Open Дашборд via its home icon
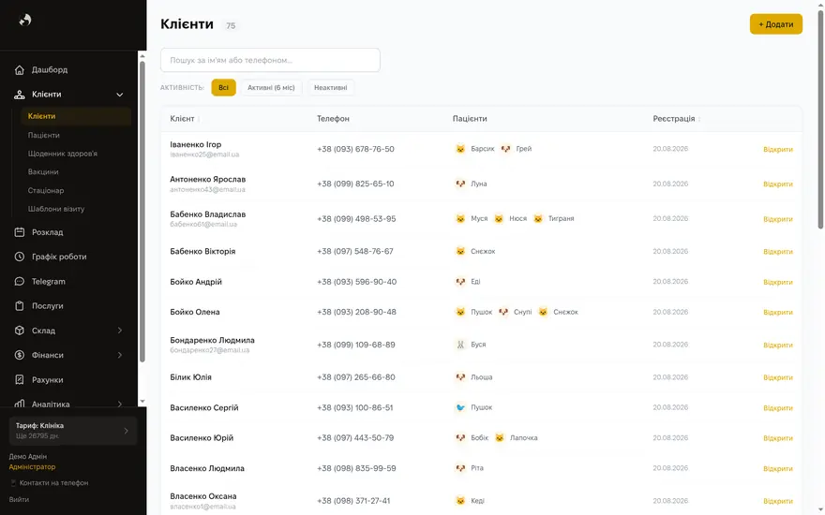 pos(20,70)
